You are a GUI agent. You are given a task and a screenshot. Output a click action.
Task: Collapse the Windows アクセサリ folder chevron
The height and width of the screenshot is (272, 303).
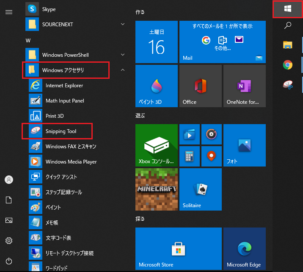coord(123,70)
